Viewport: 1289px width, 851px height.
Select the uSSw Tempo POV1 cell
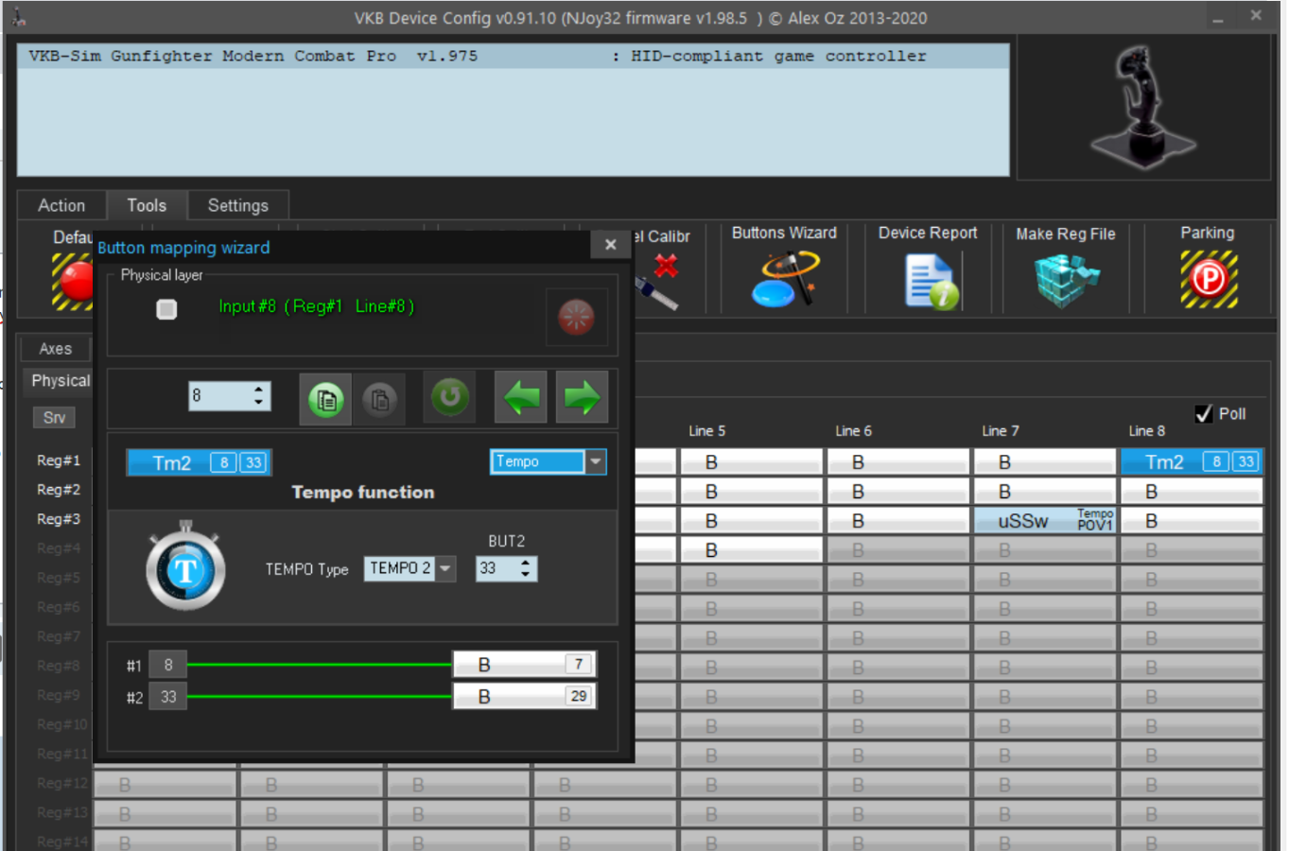(1046, 521)
